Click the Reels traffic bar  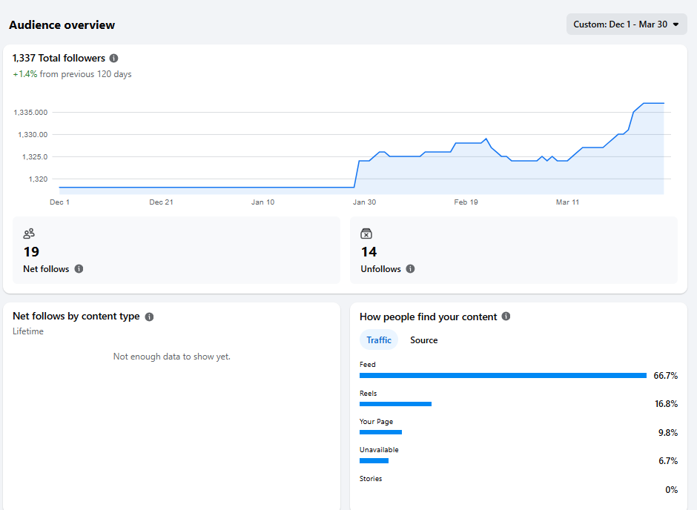tap(395, 404)
